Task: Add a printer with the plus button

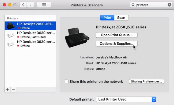Action: (7, 90)
